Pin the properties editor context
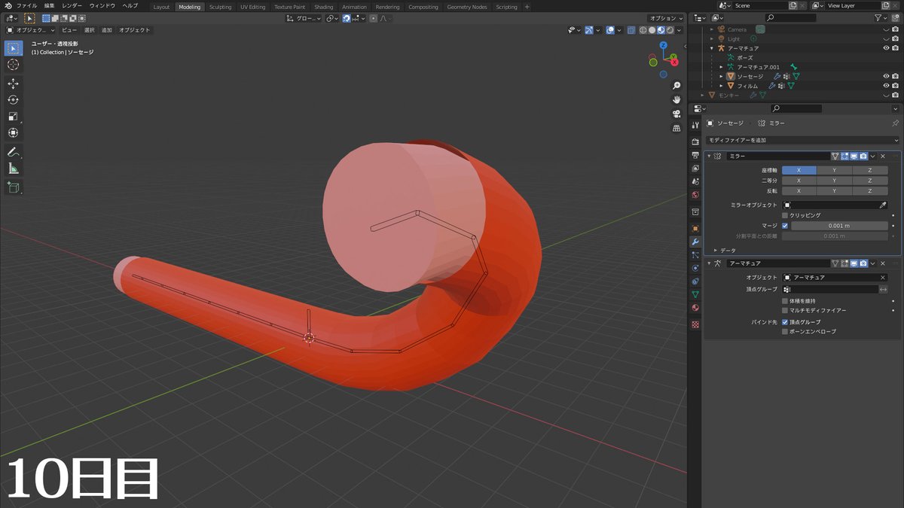The height and width of the screenshot is (508, 904). coord(895,123)
